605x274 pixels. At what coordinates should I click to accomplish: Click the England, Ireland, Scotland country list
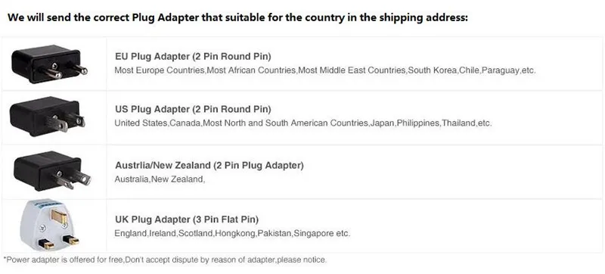(x=232, y=233)
